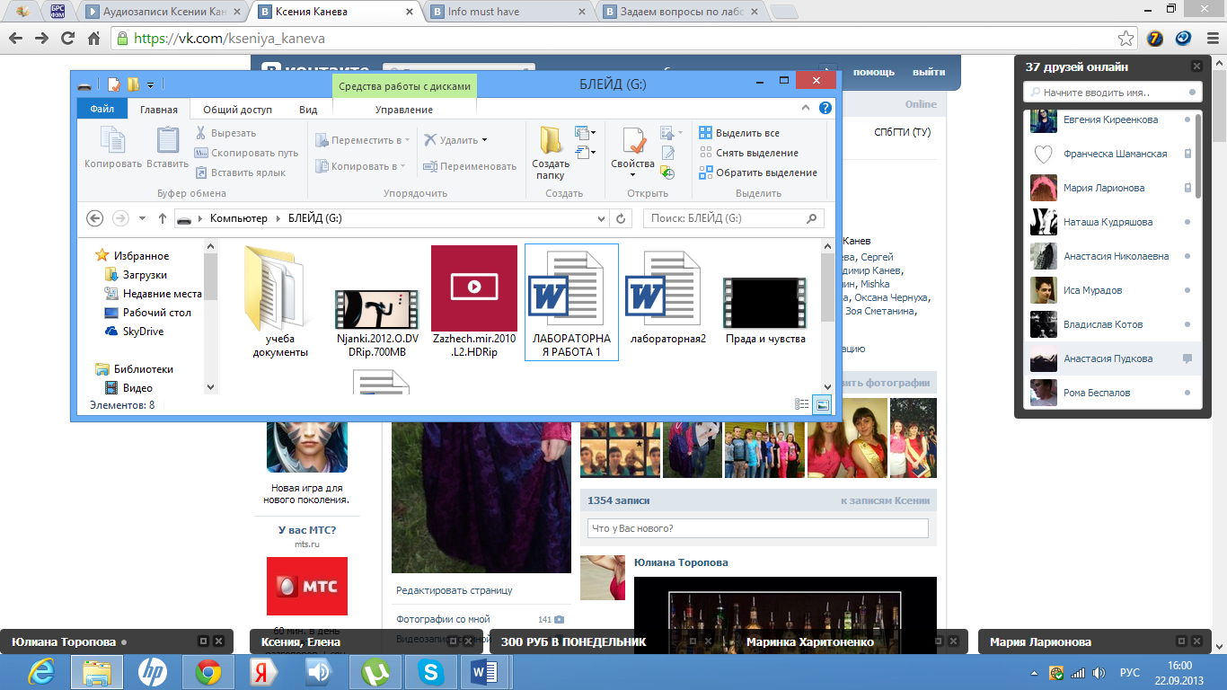
Task: Click Выделить все
Action: coord(739,133)
